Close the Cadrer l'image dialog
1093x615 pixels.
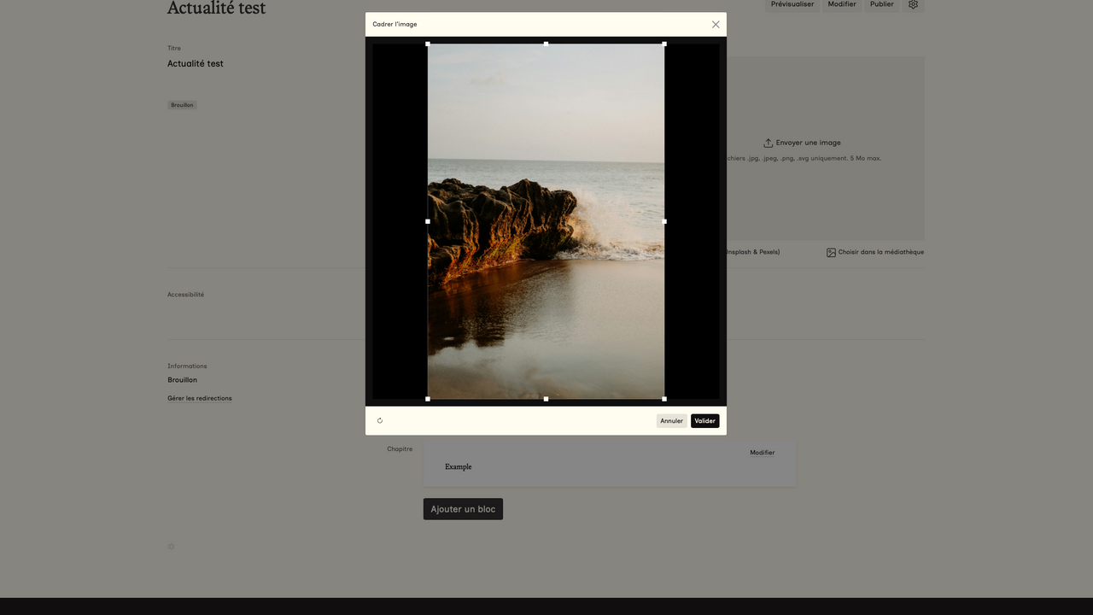(x=716, y=25)
